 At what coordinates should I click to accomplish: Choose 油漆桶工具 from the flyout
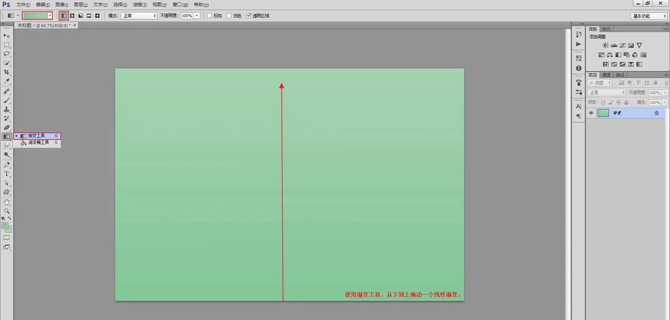[x=37, y=143]
